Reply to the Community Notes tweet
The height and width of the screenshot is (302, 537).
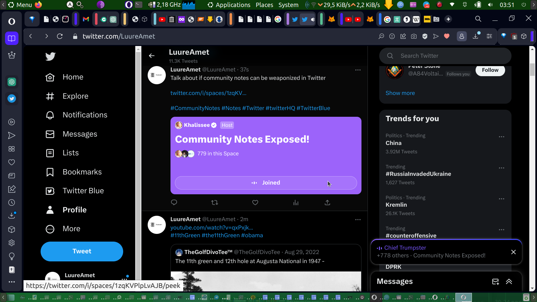[x=174, y=202]
